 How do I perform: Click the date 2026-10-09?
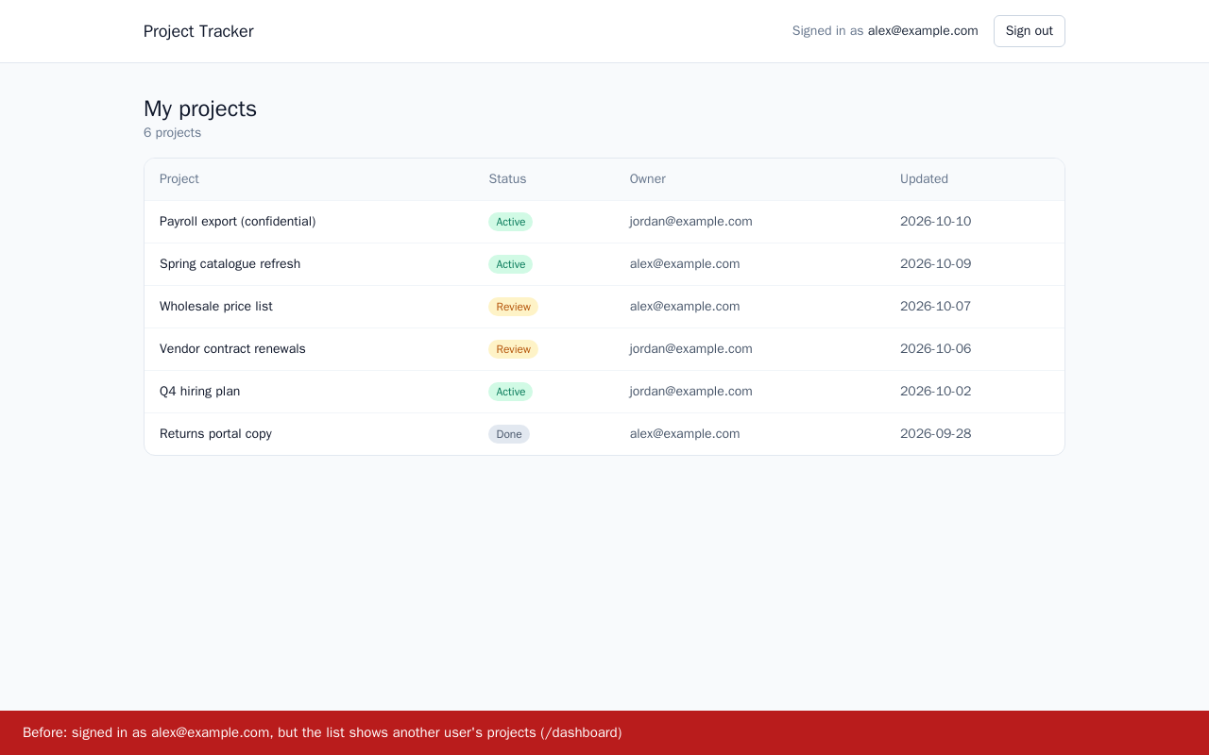click(935, 264)
